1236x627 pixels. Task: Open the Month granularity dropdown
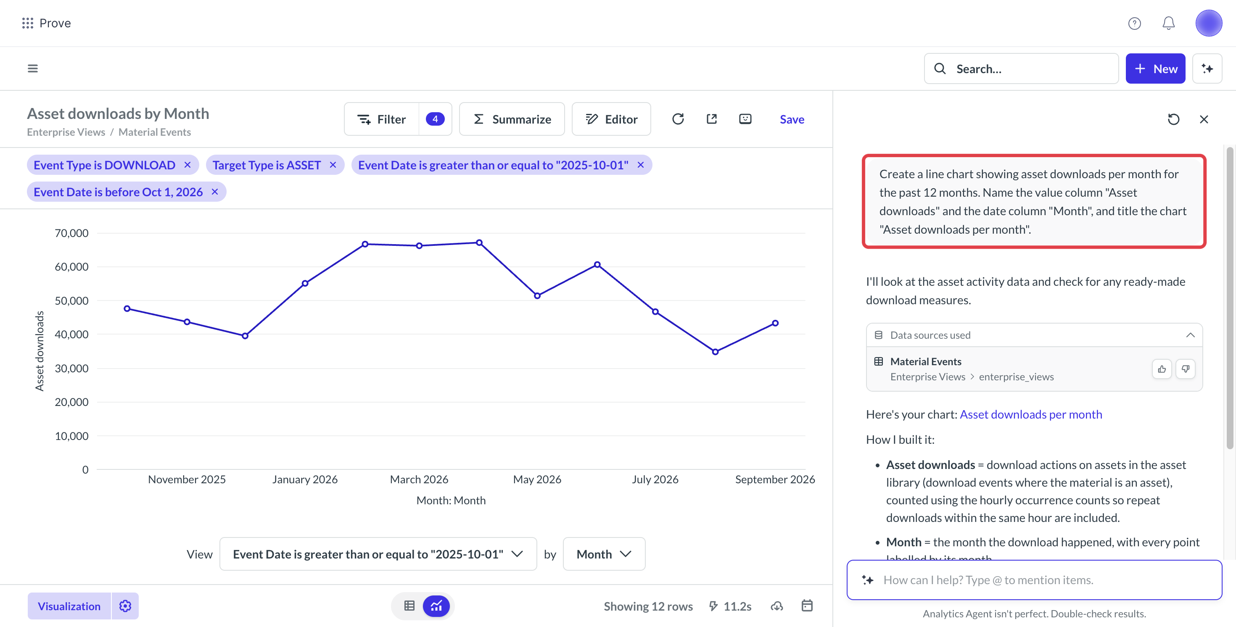[604, 554]
